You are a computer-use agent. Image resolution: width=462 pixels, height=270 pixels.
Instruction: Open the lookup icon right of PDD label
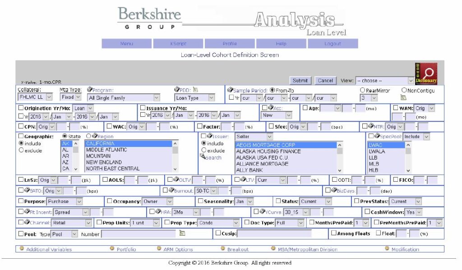(195, 90)
